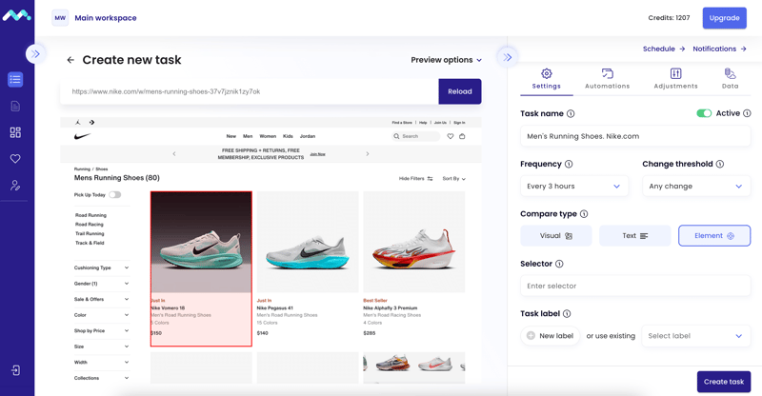Open the dashboard grid icon in the sidebar
Screen dimensions: 762x396
pos(15,132)
